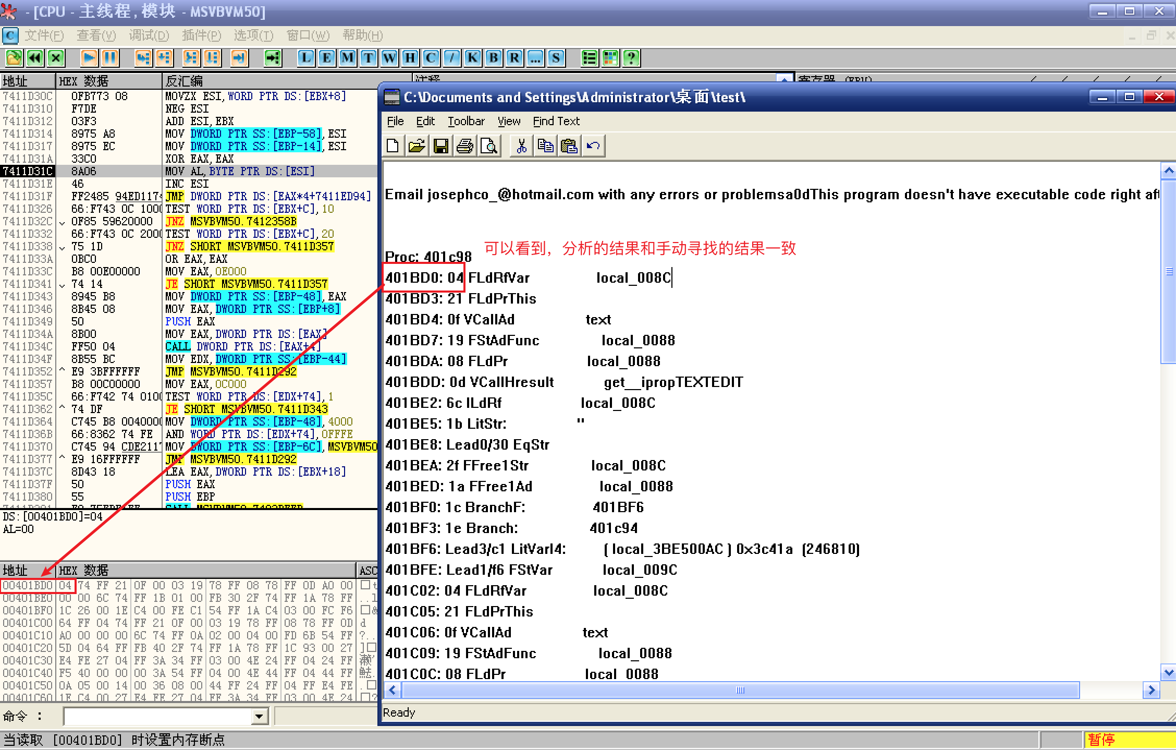The height and width of the screenshot is (750, 1176).
Task: Click the Print icon in editor toolbar
Action: pos(464,146)
